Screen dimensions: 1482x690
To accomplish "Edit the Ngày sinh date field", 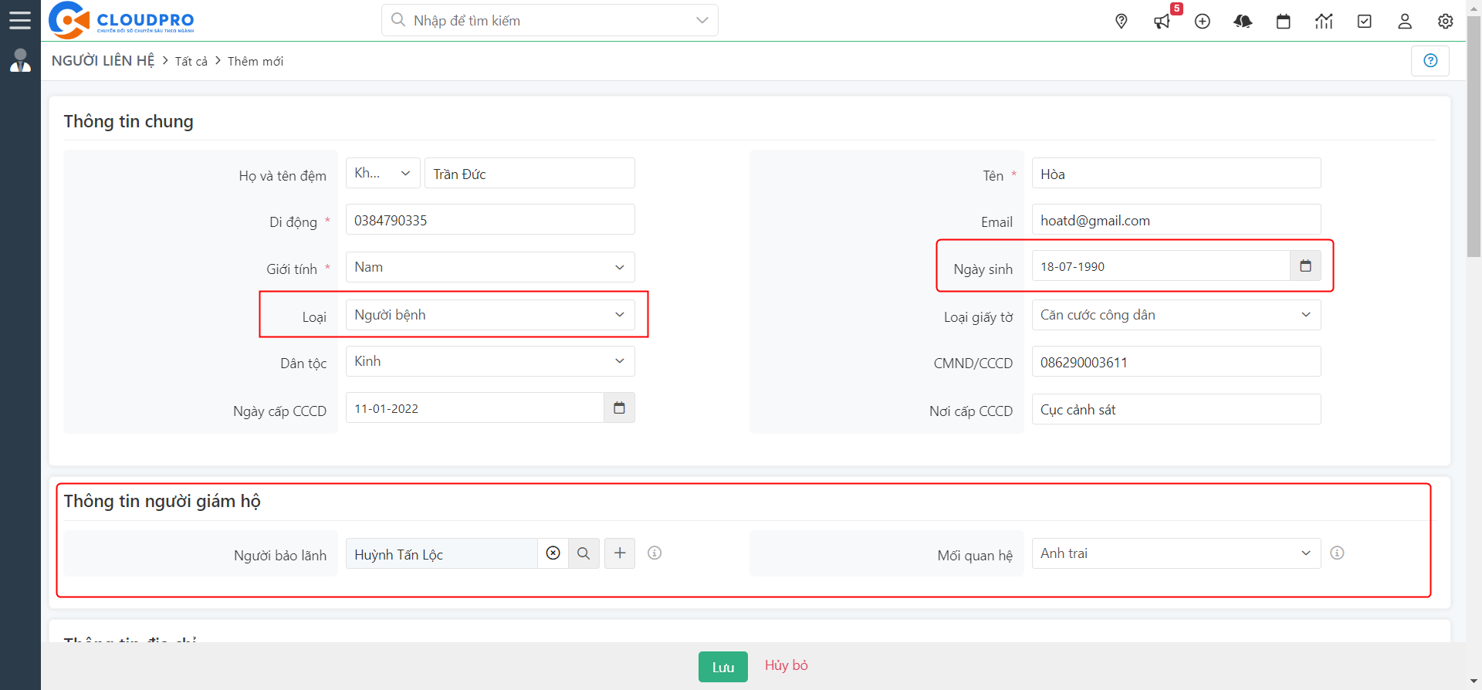I will 1161,266.
